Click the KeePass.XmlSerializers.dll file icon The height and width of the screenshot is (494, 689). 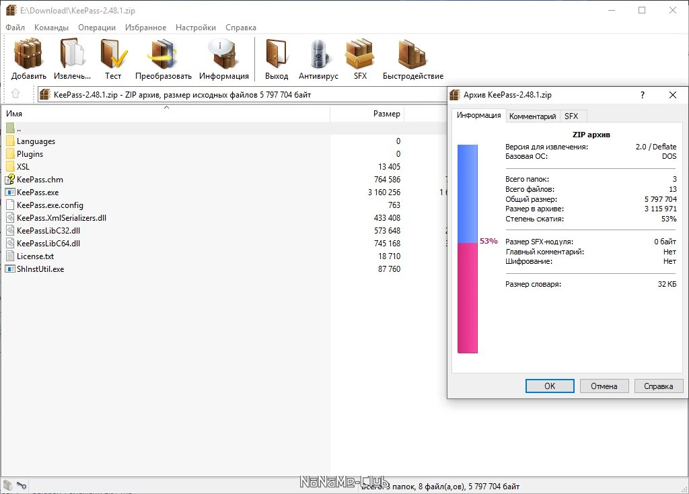11,217
